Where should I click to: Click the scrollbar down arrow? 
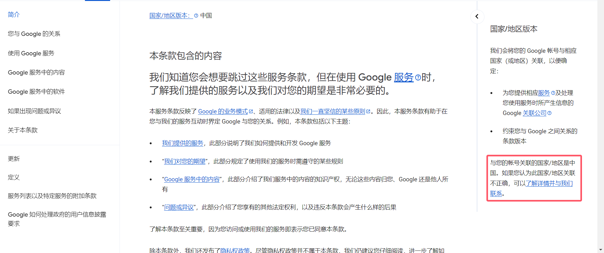click(601, 250)
